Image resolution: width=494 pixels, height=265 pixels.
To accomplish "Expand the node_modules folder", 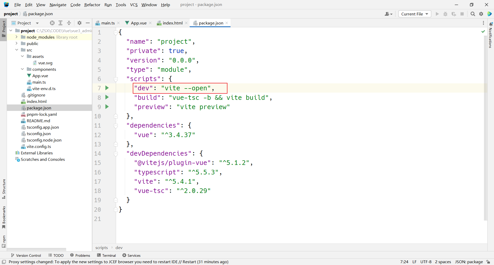I will [16, 37].
